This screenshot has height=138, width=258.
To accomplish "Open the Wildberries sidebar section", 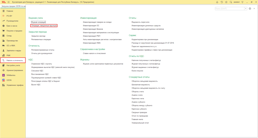I will [11, 75].
